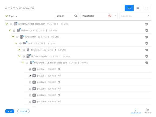The height and width of the screenshot is (117, 156).
Task: Check the photon4 checkbox
Action: pos(30,89)
